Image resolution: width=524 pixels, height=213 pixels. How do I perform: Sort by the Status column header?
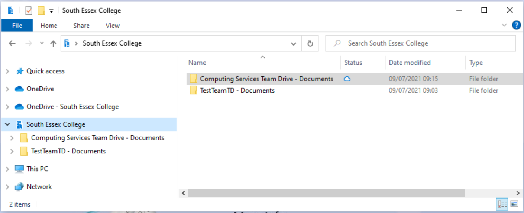click(353, 63)
